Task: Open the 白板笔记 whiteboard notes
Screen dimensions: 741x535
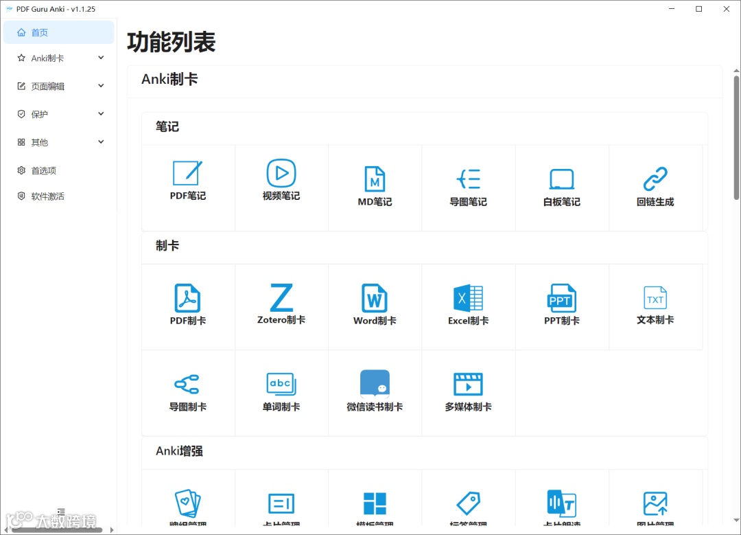Action: 561,186
